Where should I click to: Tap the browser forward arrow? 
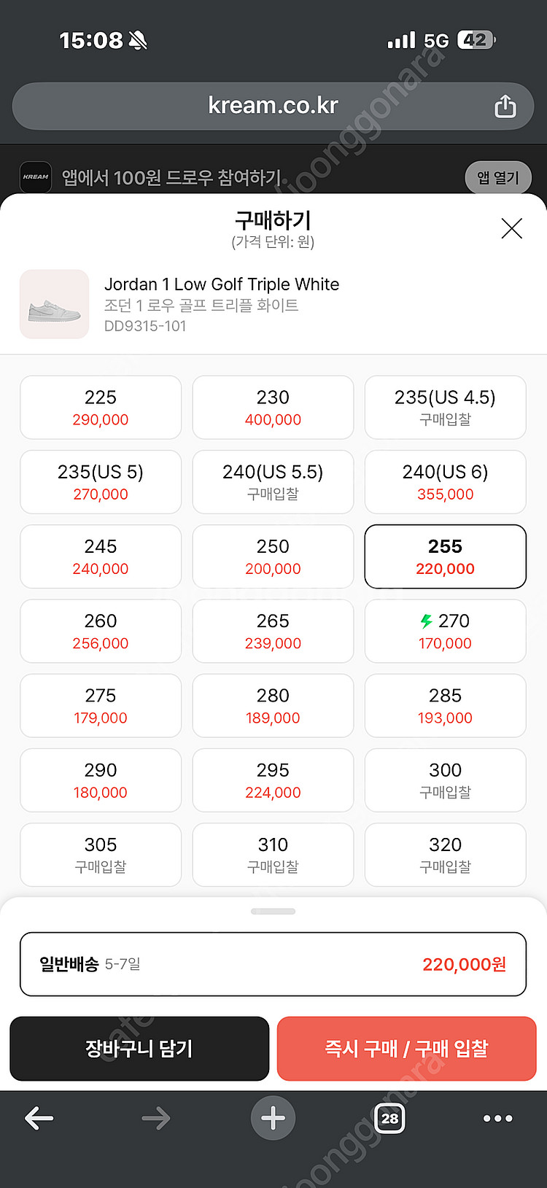pyautogui.click(x=155, y=1118)
